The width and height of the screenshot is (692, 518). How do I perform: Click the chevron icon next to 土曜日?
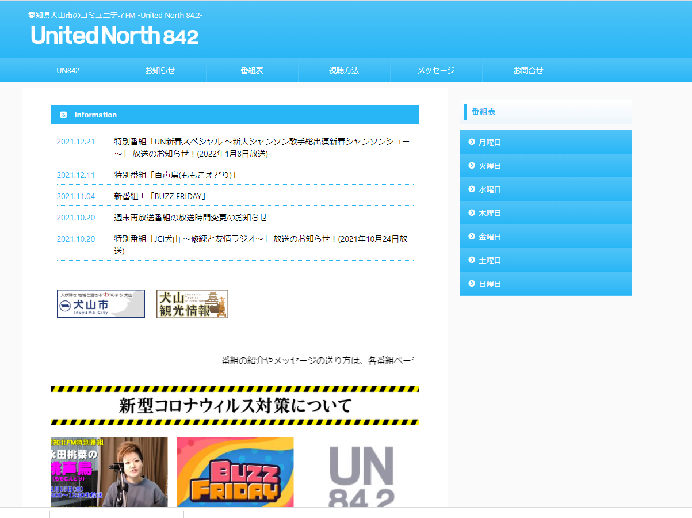click(472, 260)
